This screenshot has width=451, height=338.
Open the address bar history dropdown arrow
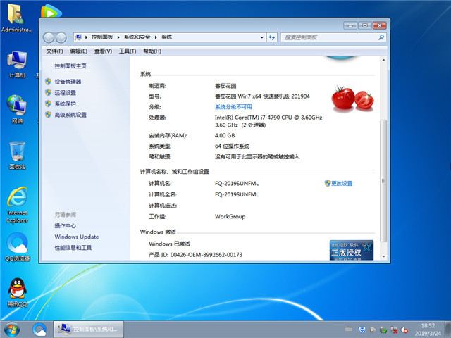(261, 37)
